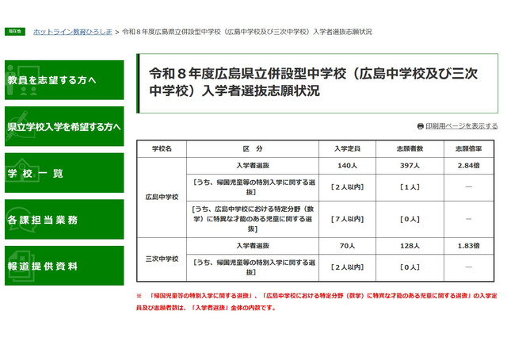Go to the 学校一覧 page
The width and height of the screenshot is (507, 338).
[x=64, y=173]
